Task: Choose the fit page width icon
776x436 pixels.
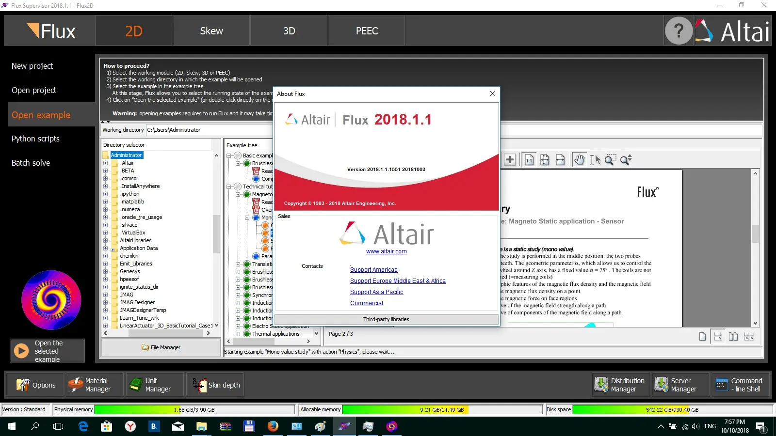Action: click(x=560, y=160)
